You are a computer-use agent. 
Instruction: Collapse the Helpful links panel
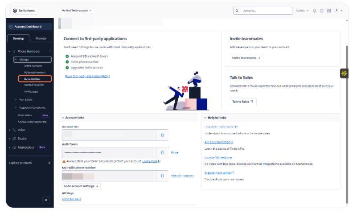205,118
